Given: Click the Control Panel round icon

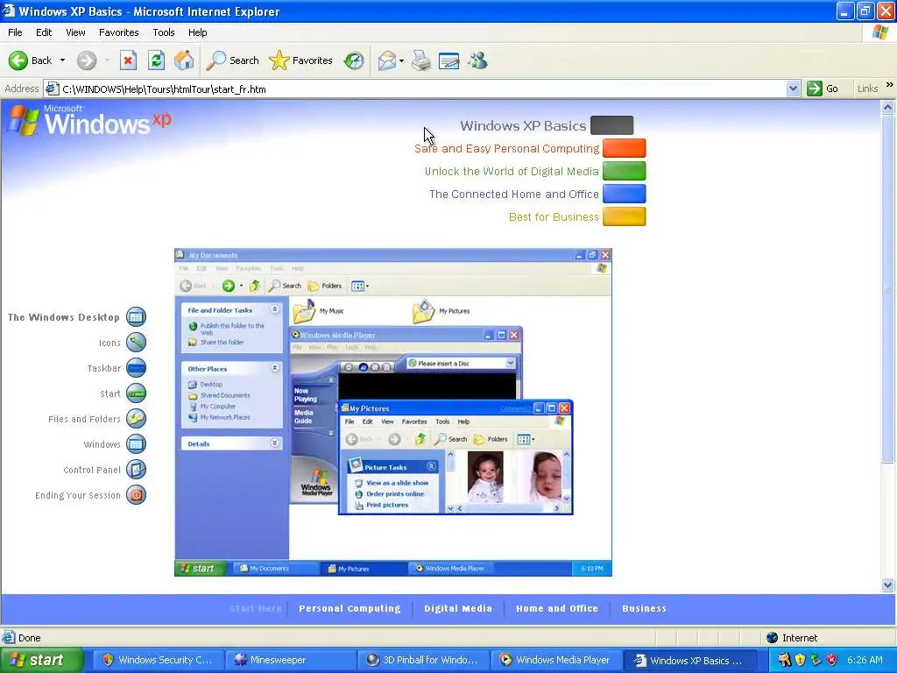Looking at the screenshot, I should tap(136, 470).
